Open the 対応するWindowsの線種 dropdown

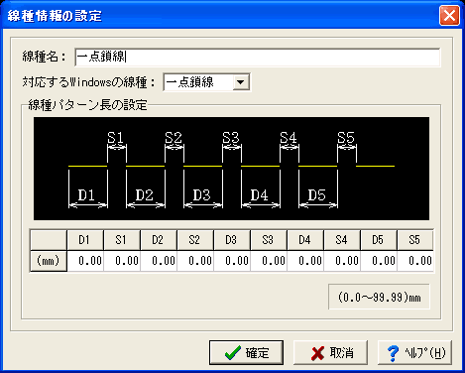[241, 82]
